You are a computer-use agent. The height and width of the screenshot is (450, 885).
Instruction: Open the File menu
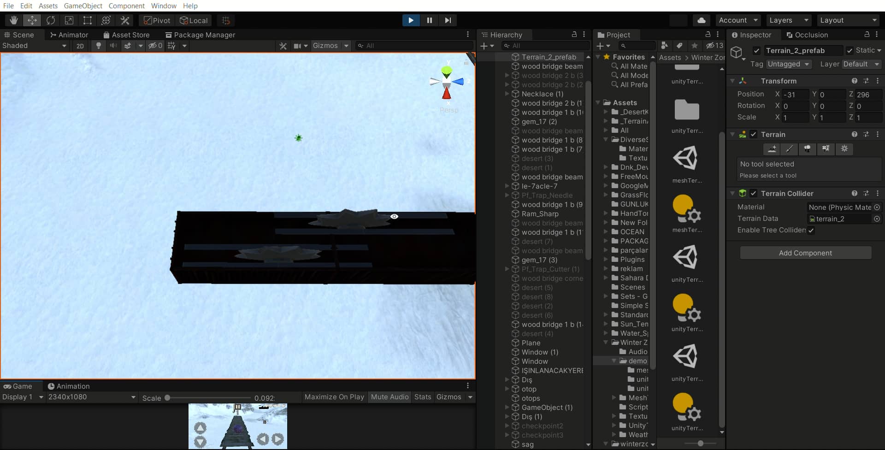point(8,6)
